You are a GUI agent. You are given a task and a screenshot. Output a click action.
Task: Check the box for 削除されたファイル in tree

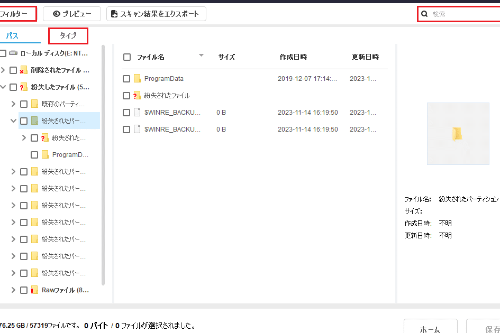[x=13, y=70]
